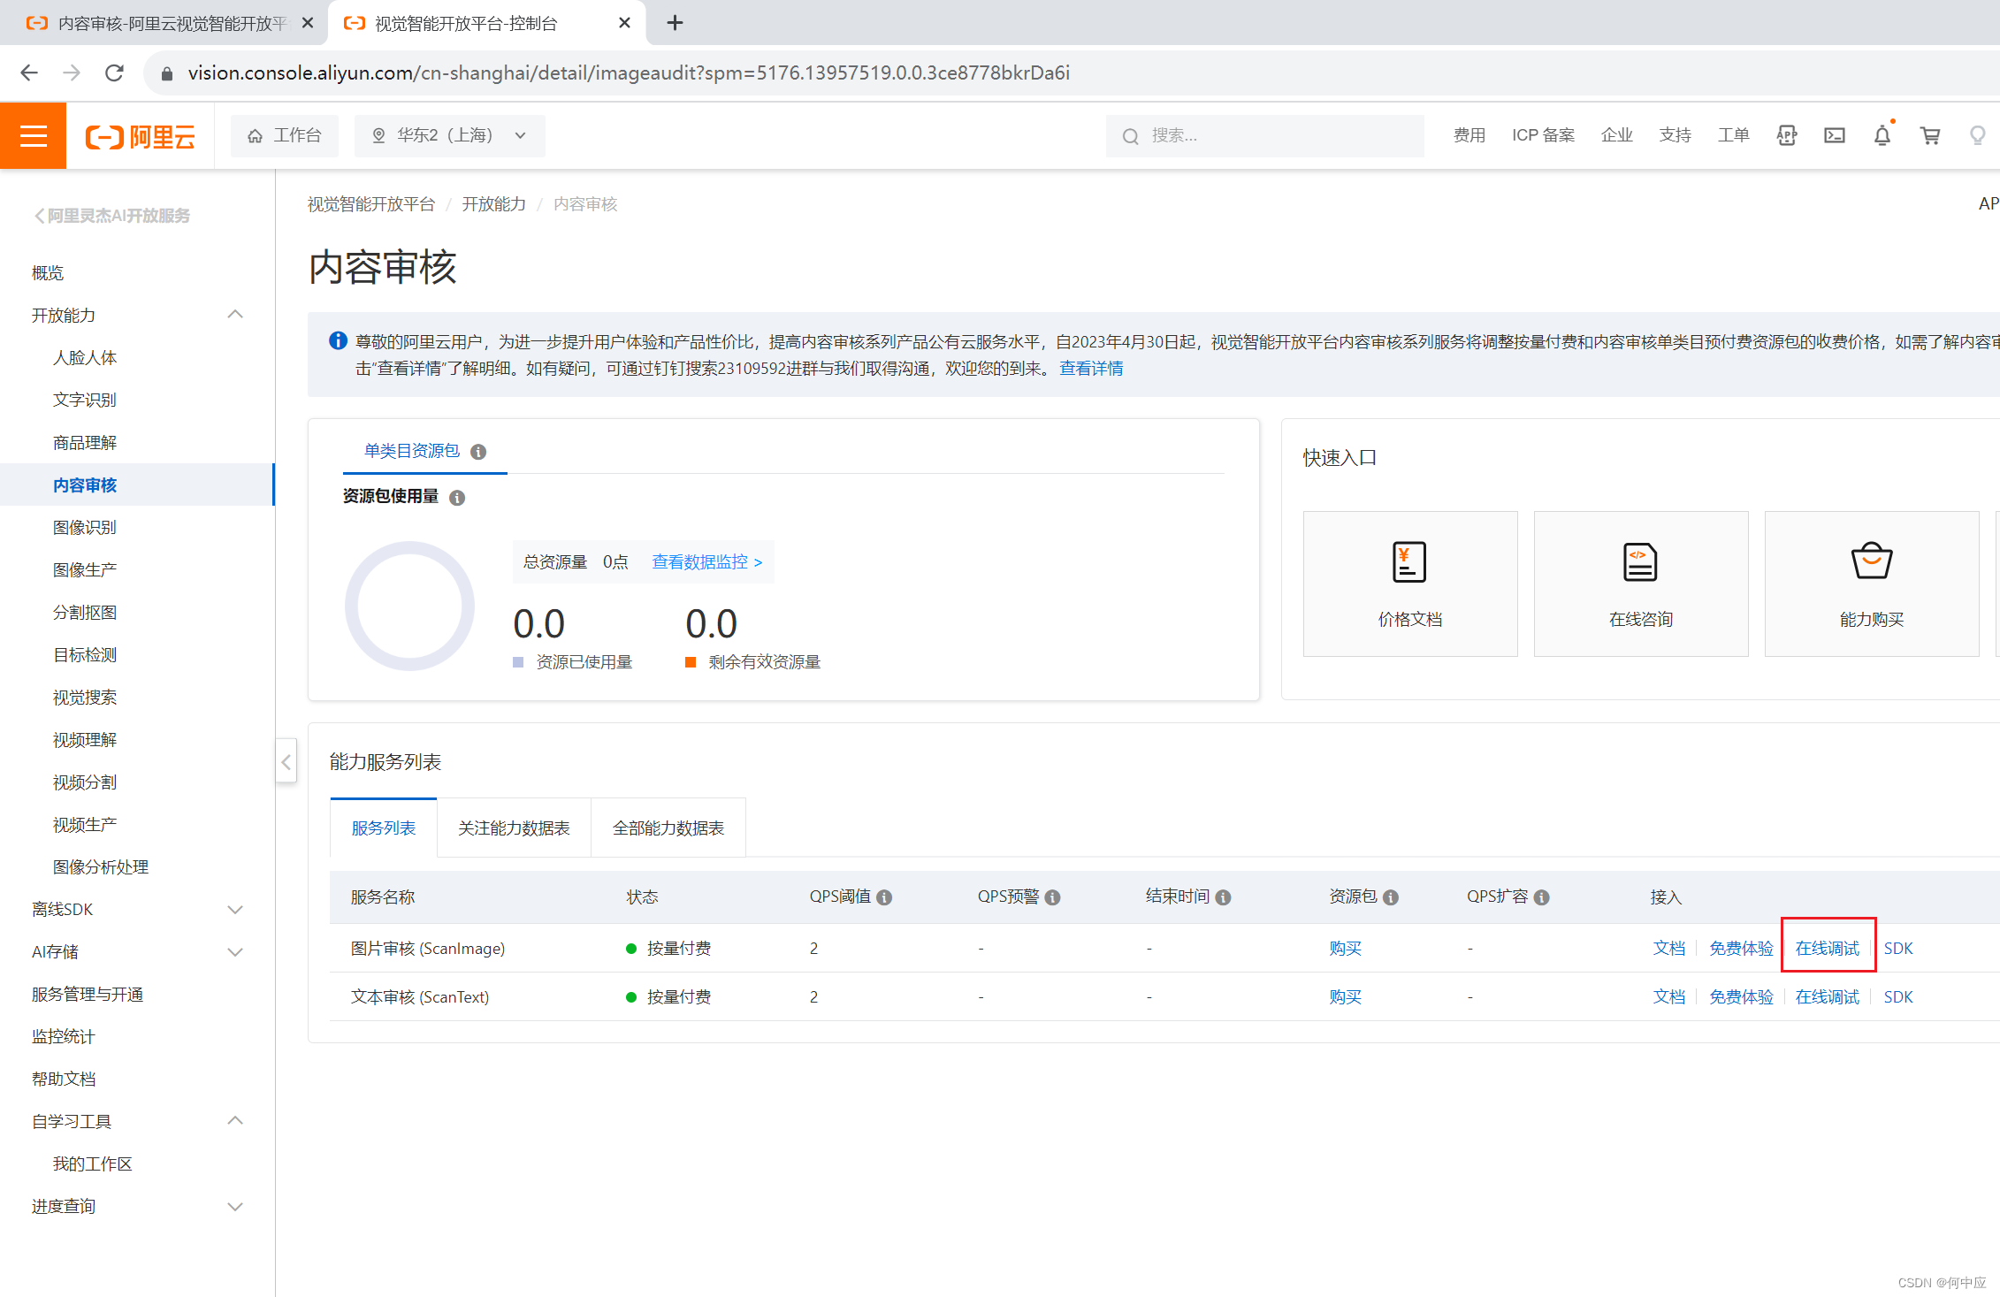Open the orange hamburger menu
The height and width of the screenshot is (1297, 2000).
pyautogui.click(x=33, y=135)
